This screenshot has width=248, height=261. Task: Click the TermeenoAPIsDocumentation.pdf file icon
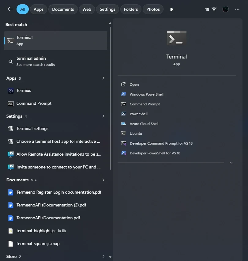pyautogui.click(x=11, y=218)
